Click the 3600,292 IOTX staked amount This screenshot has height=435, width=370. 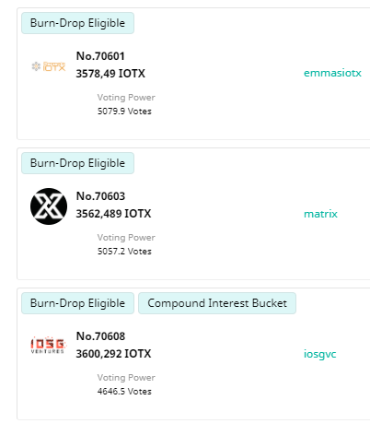click(113, 354)
